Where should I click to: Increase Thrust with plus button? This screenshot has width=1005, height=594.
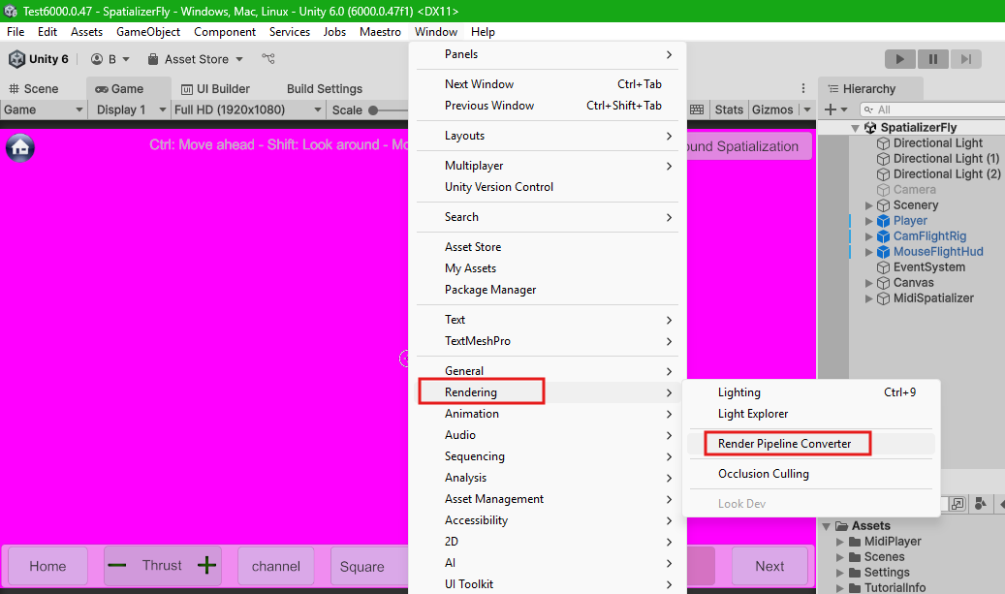point(206,565)
